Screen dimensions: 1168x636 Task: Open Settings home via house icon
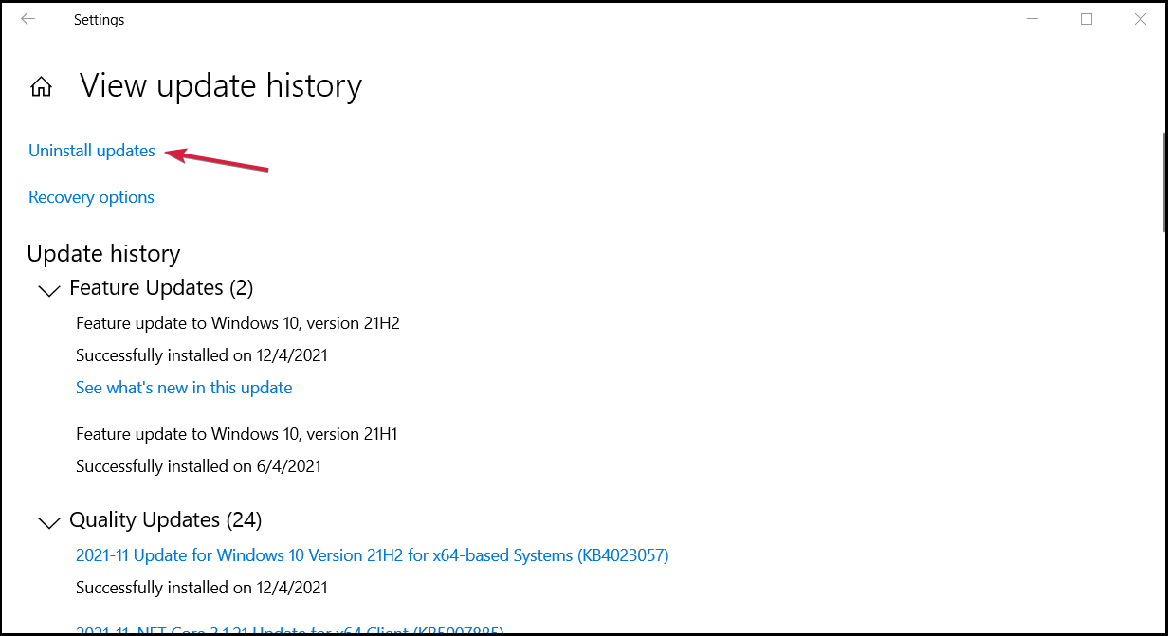point(41,87)
